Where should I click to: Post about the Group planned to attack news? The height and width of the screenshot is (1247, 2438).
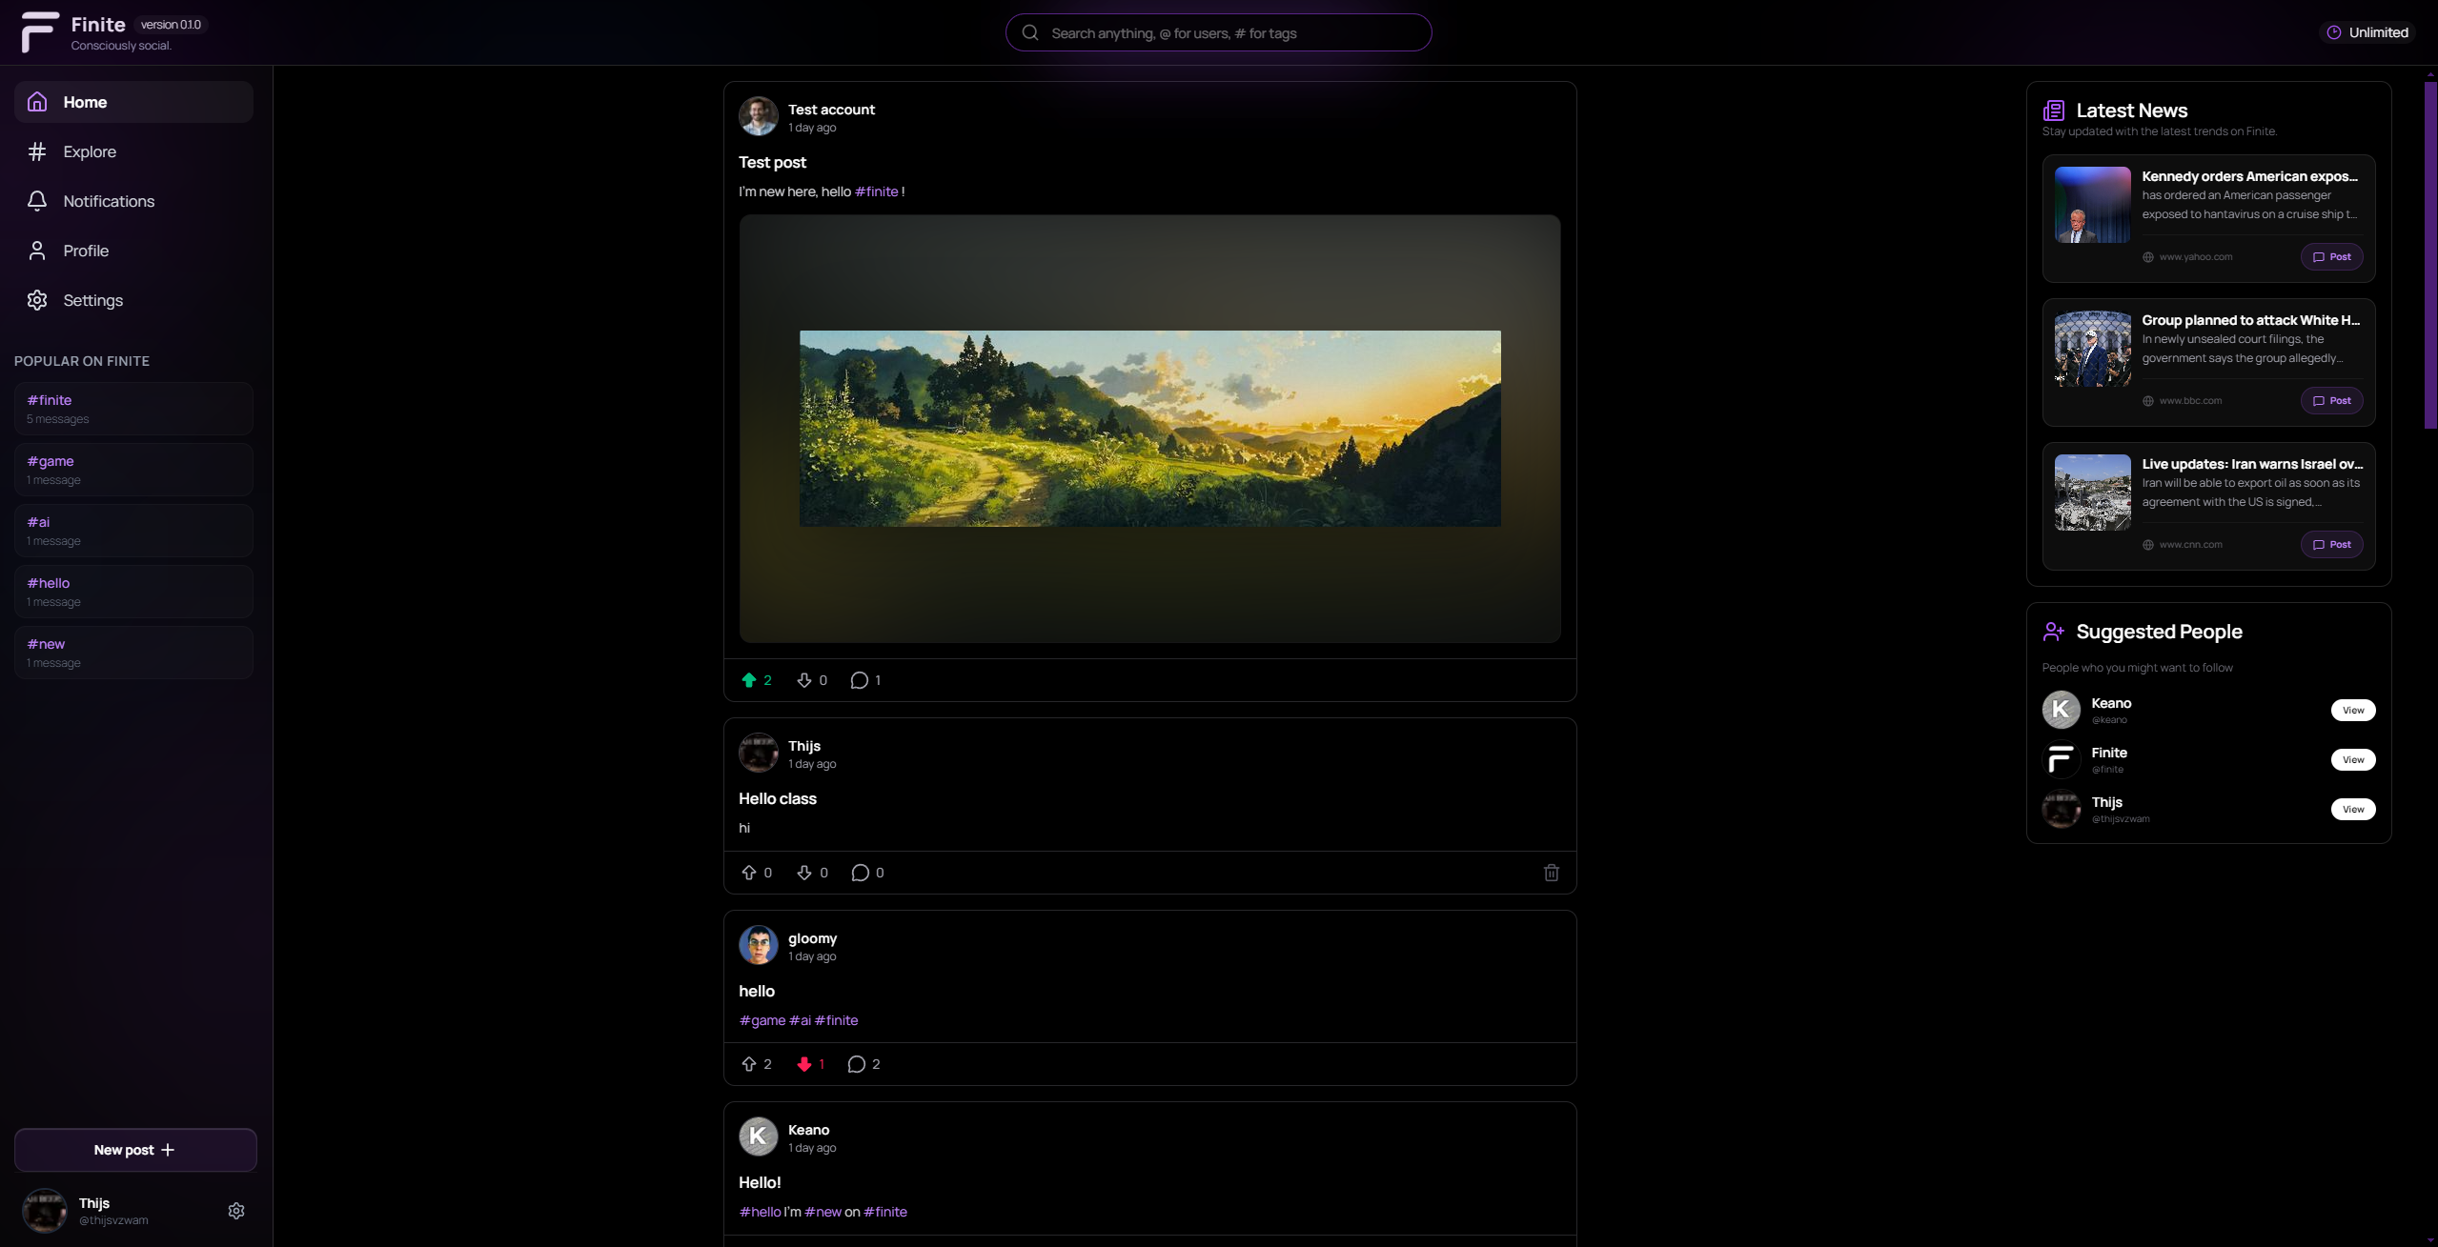point(2331,401)
